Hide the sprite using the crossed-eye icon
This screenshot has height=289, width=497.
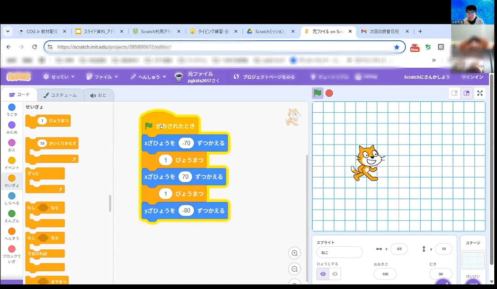pyautogui.click(x=335, y=274)
